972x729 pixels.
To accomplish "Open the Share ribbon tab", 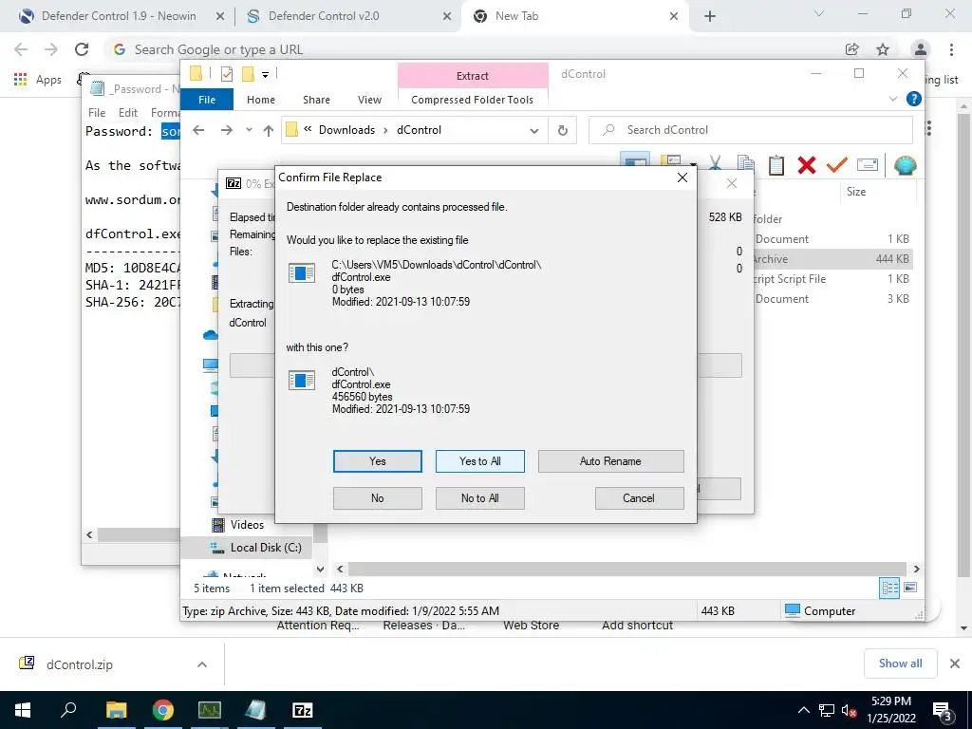I will (316, 99).
